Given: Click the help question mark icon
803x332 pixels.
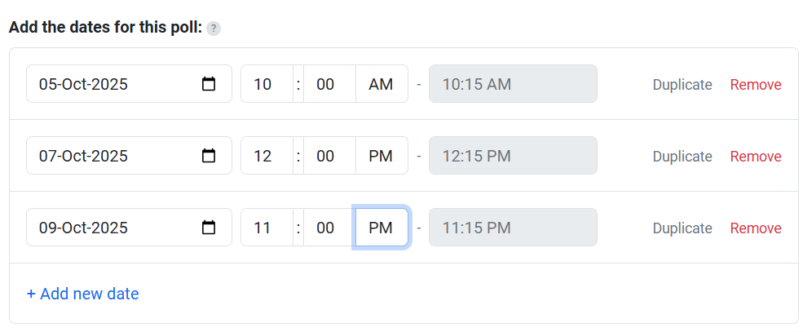Looking at the screenshot, I should coord(213,29).
